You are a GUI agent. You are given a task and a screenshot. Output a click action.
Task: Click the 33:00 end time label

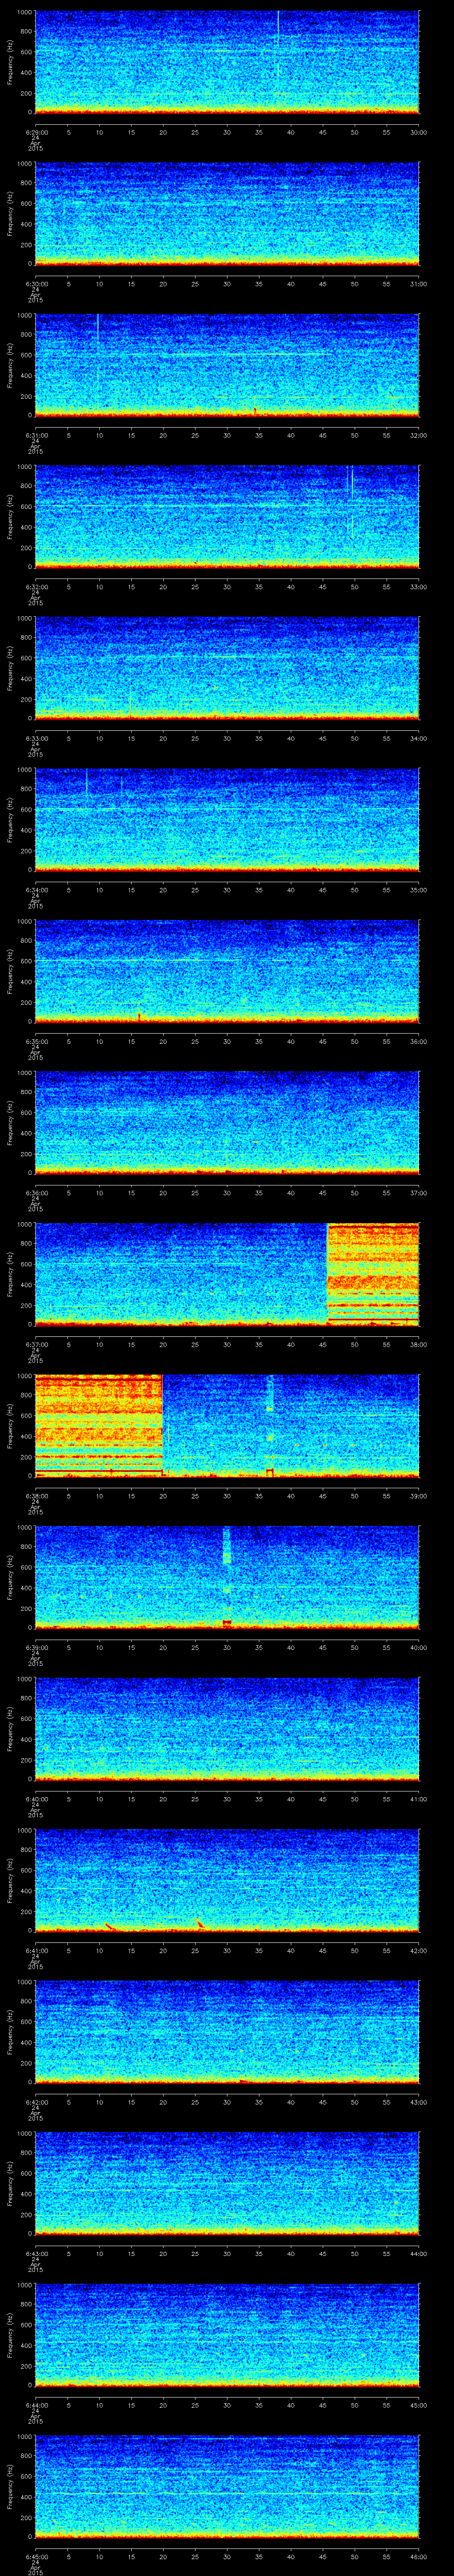(x=418, y=587)
